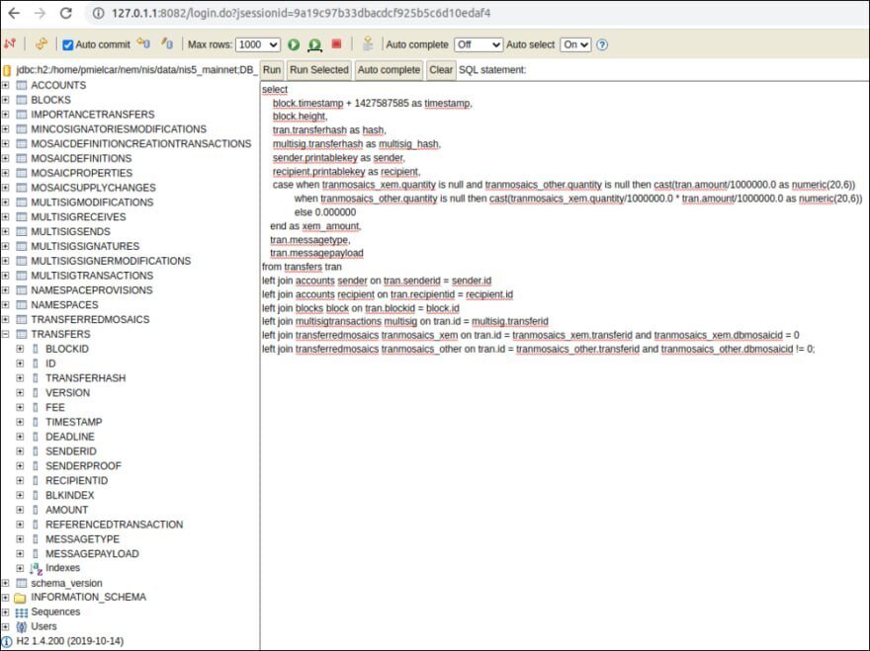Click the 'else 0.000000' line in SQL
This screenshot has width=870, height=651.
click(325, 212)
